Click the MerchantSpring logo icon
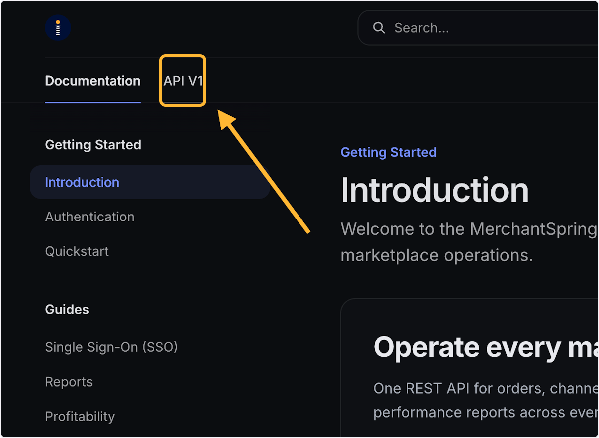599x438 pixels. click(58, 28)
